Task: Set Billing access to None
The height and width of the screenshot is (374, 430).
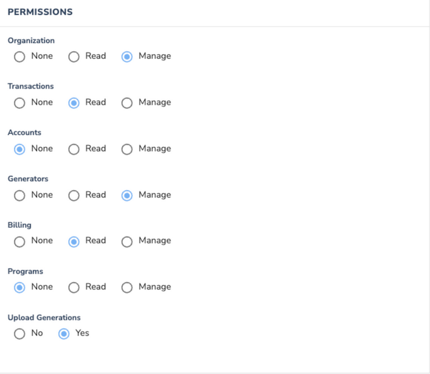Action: tap(19, 242)
